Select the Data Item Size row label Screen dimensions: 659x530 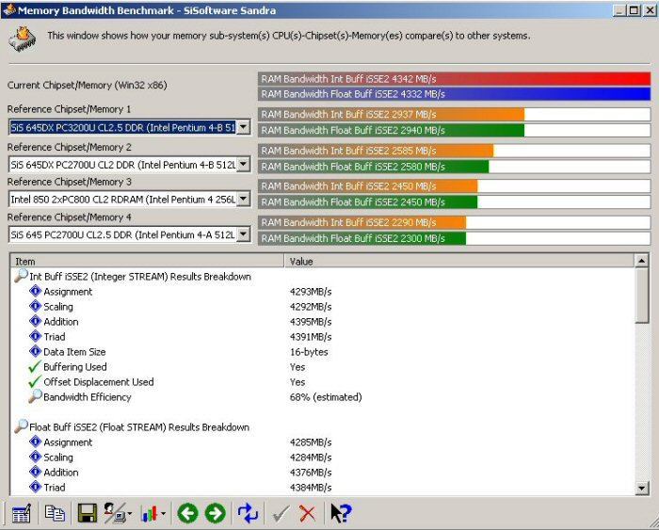point(74,351)
